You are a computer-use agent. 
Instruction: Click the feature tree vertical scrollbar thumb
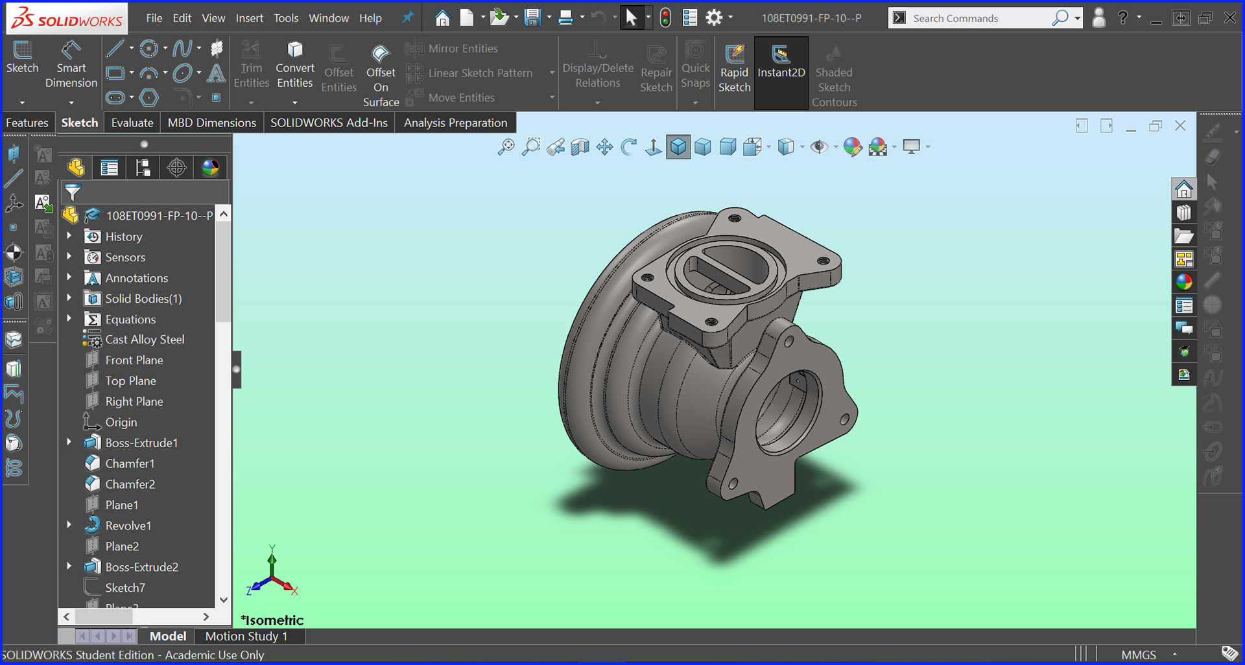pyautogui.click(x=224, y=272)
